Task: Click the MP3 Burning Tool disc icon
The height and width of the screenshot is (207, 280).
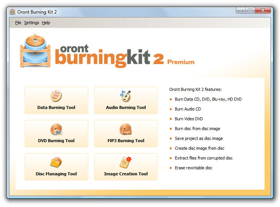Action: coord(126,129)
